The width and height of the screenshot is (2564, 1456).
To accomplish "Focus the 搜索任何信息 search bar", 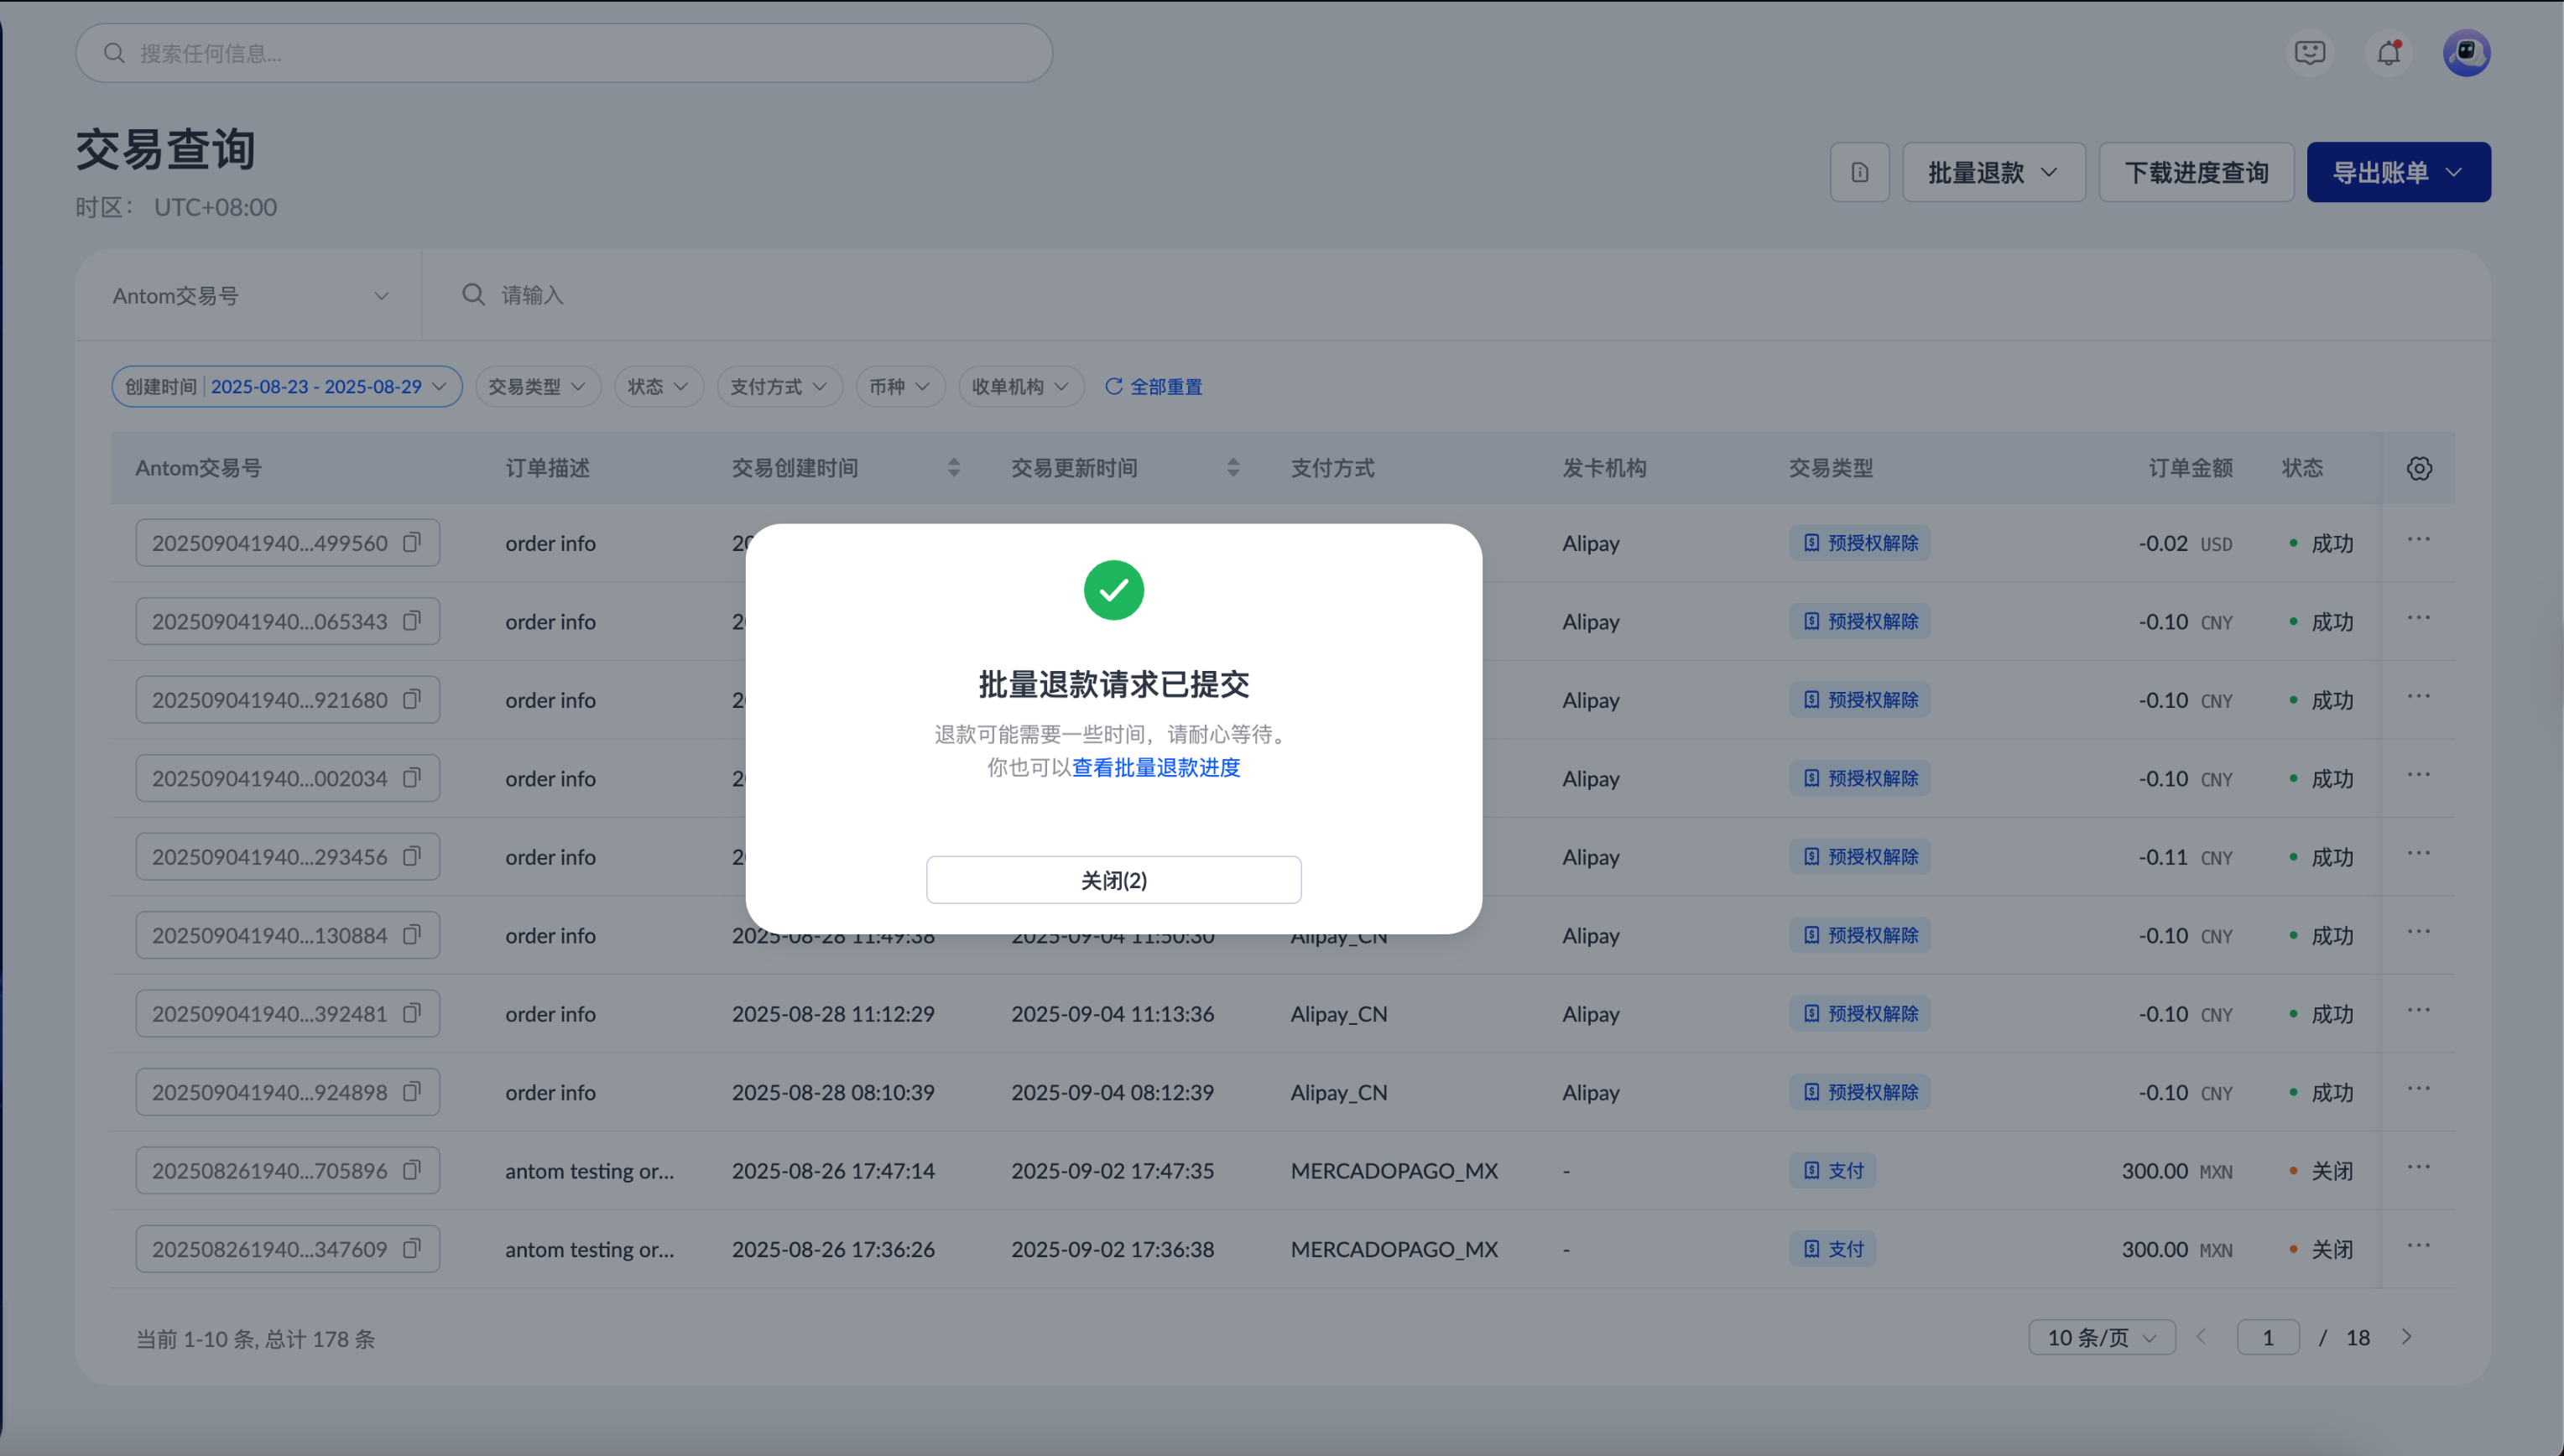I will tap(564, 53).
